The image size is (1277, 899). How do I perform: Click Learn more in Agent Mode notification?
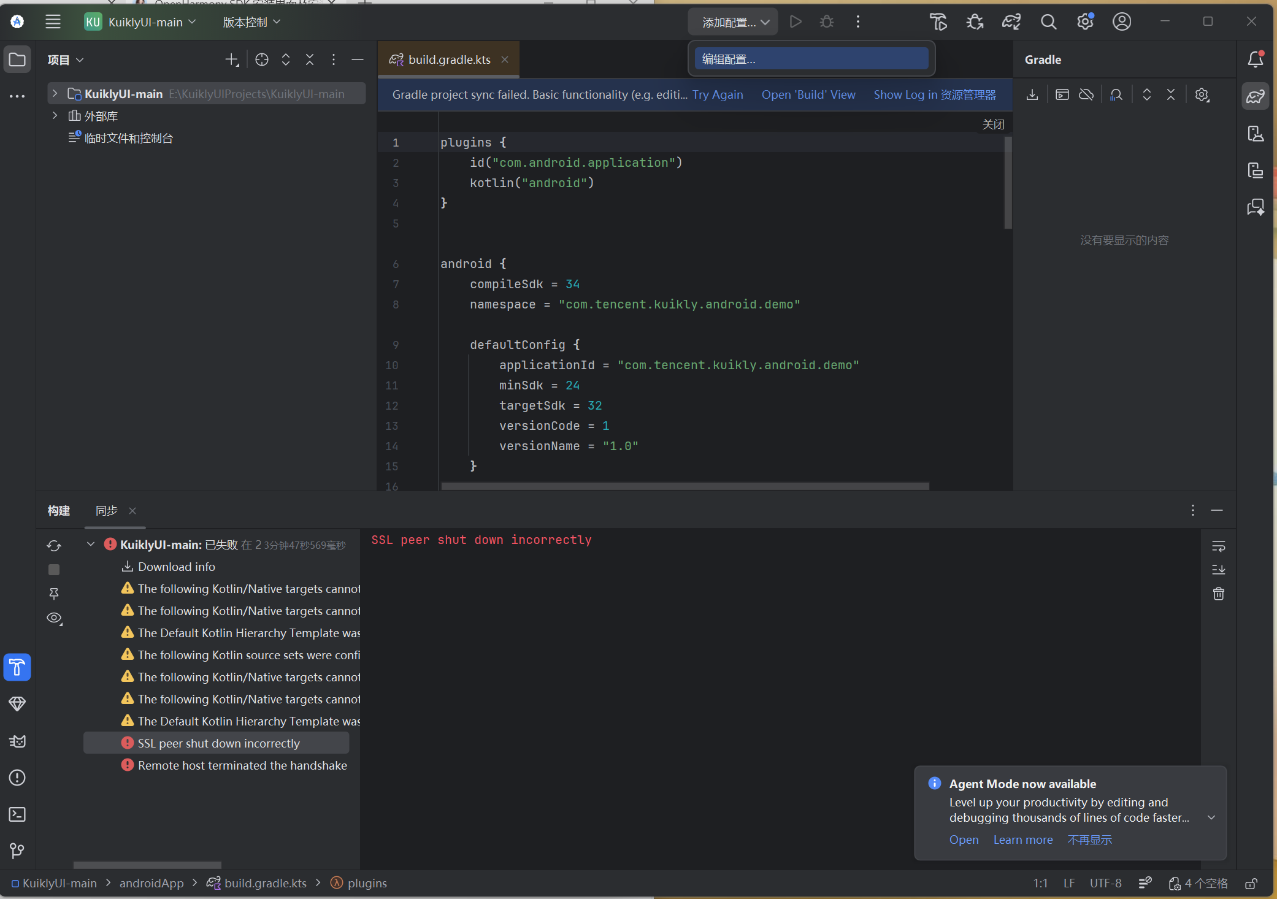(1022, 840)
